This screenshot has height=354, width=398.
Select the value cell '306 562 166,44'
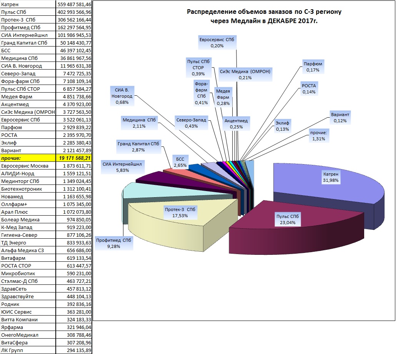pos(74,20)
